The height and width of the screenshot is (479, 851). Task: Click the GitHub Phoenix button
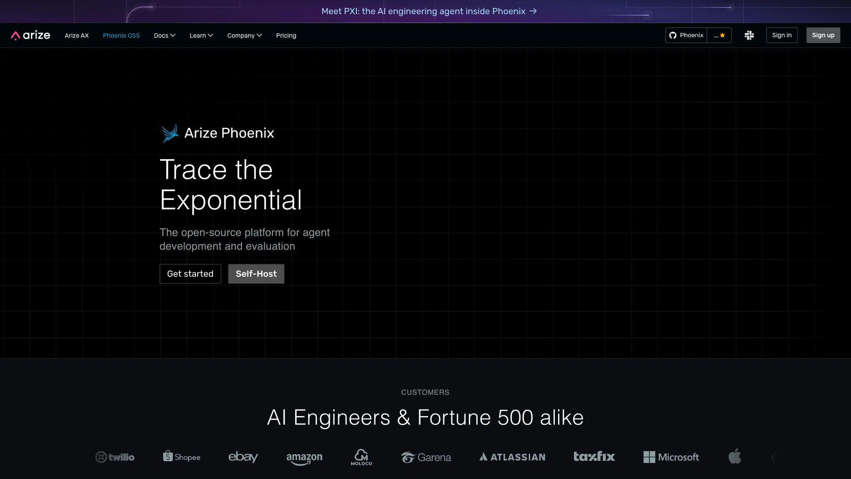click(686, 35)
